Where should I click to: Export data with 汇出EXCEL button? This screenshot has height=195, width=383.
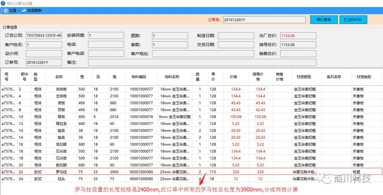[353, 20]
